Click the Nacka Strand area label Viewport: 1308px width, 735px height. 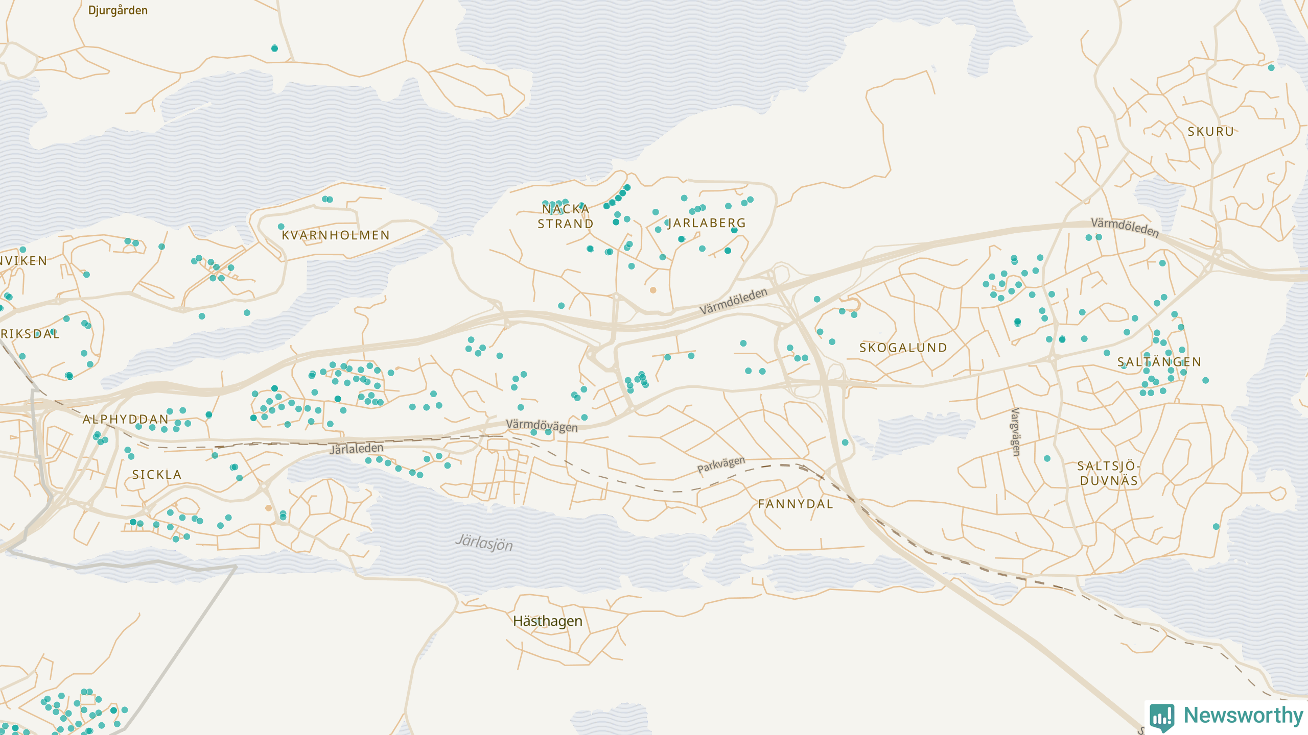click(x=566, y=216)
